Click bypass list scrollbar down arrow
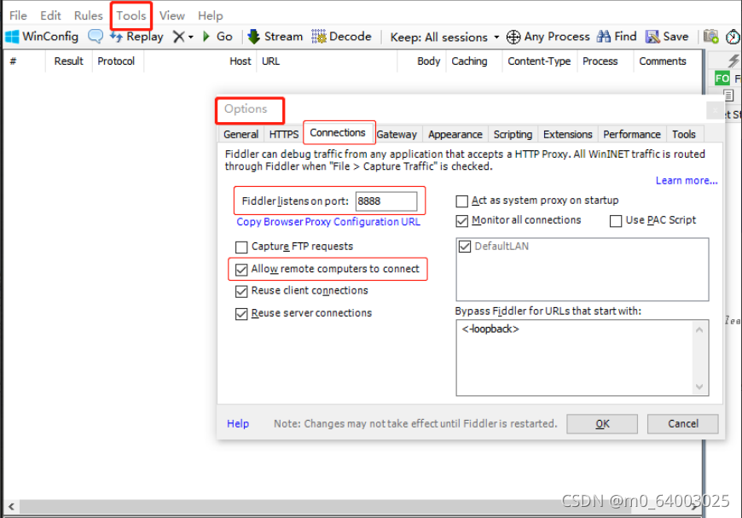This screenshot has height=518, width=742. tap(699, 387)
